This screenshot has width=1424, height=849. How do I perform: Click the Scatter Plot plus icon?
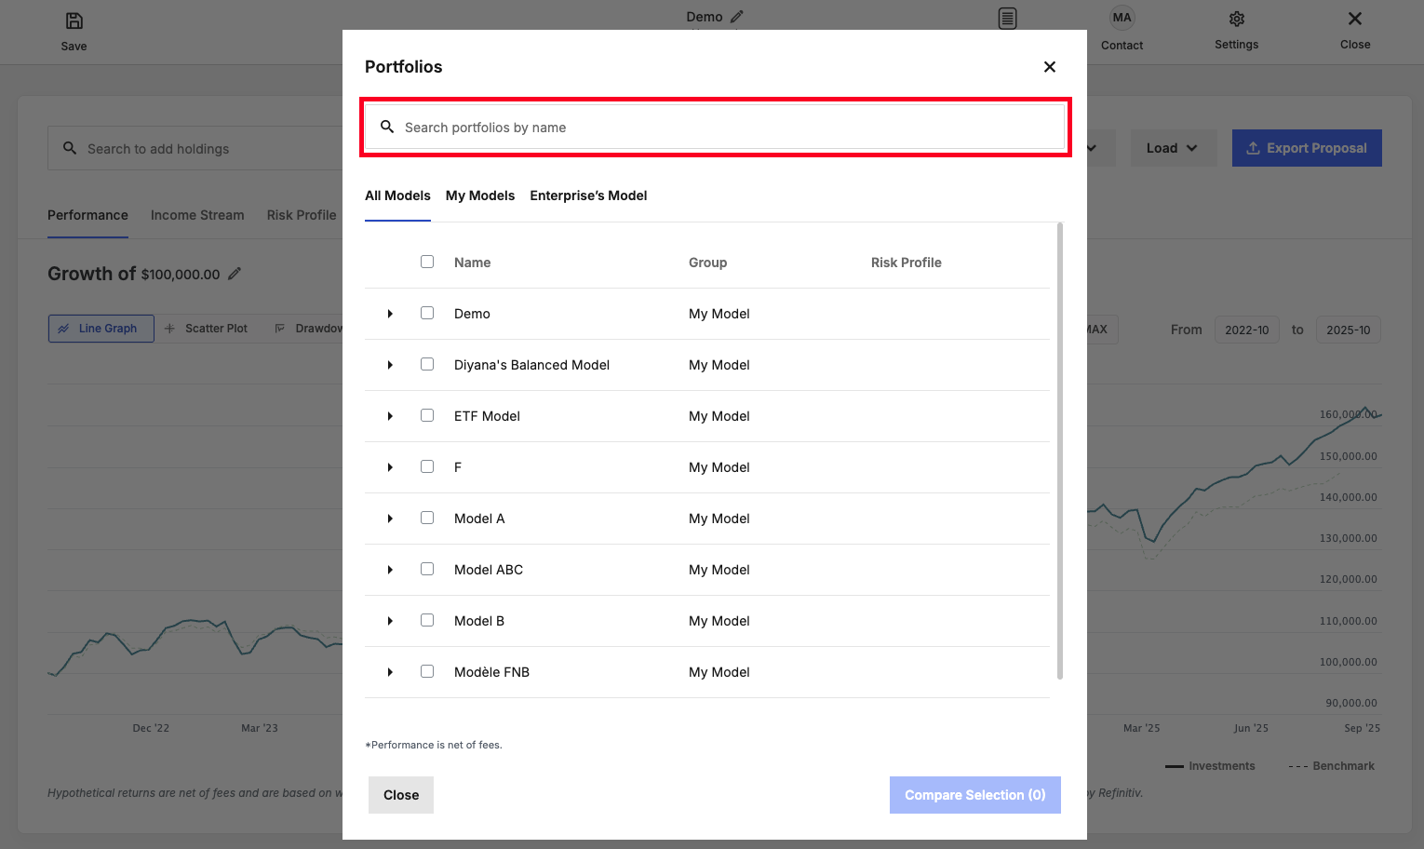point(169,329)
